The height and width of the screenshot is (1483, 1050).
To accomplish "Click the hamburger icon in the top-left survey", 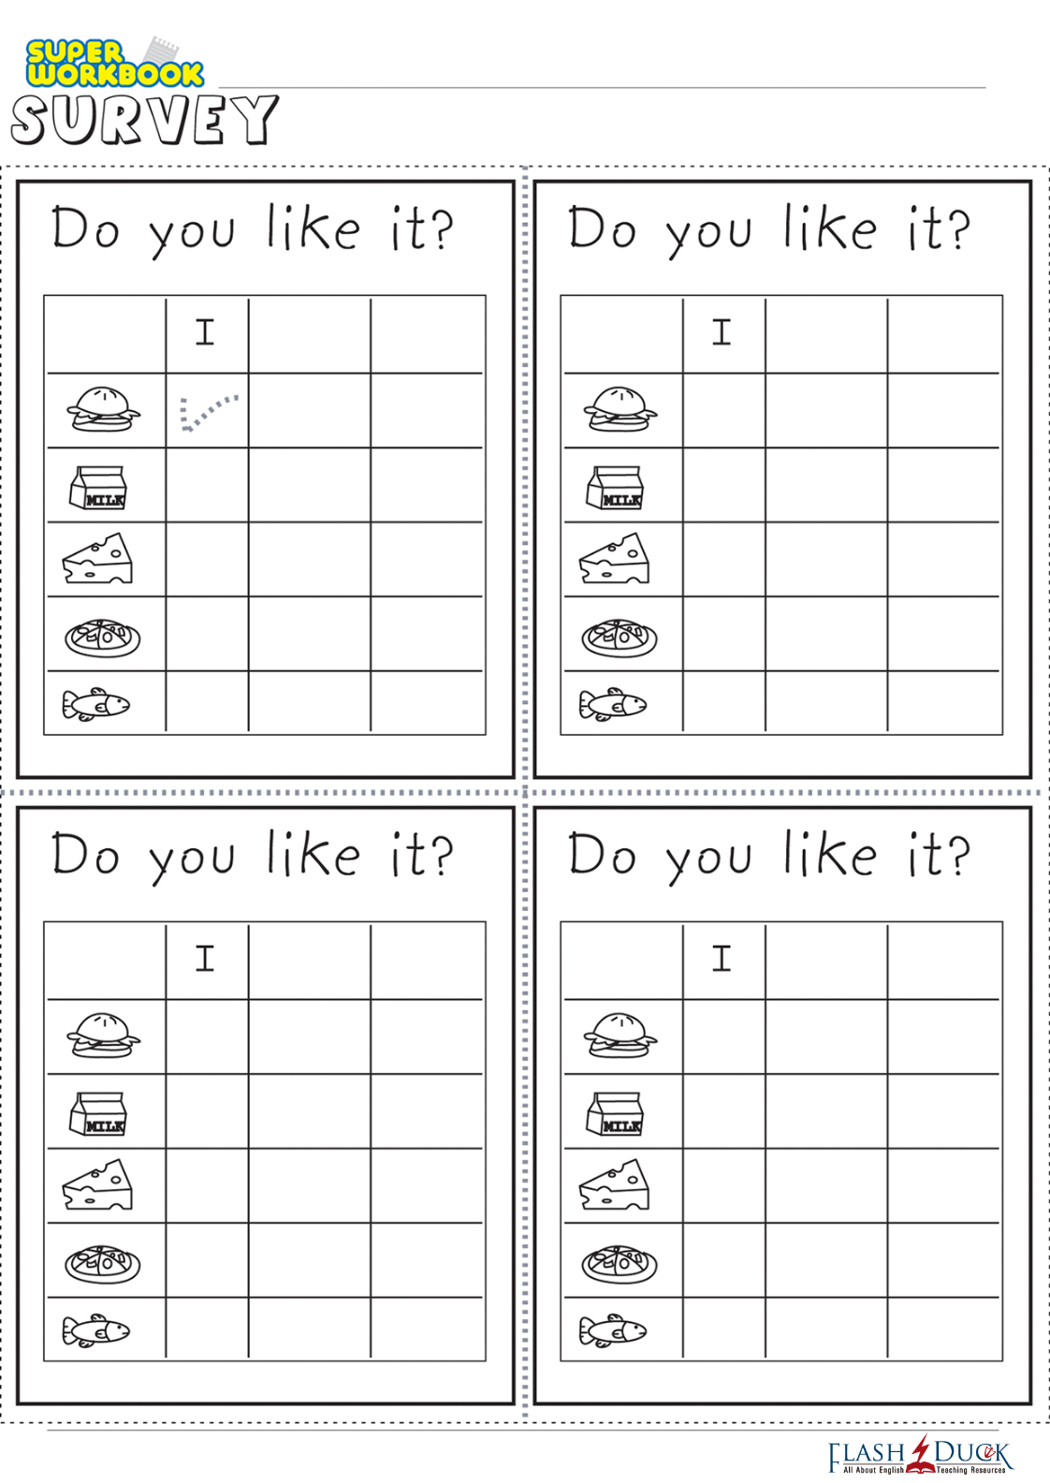I will (x=103, y=409).
